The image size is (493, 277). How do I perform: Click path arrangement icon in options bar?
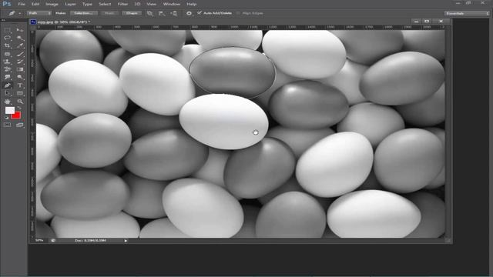pyautogui.click(x=173, y=13)
